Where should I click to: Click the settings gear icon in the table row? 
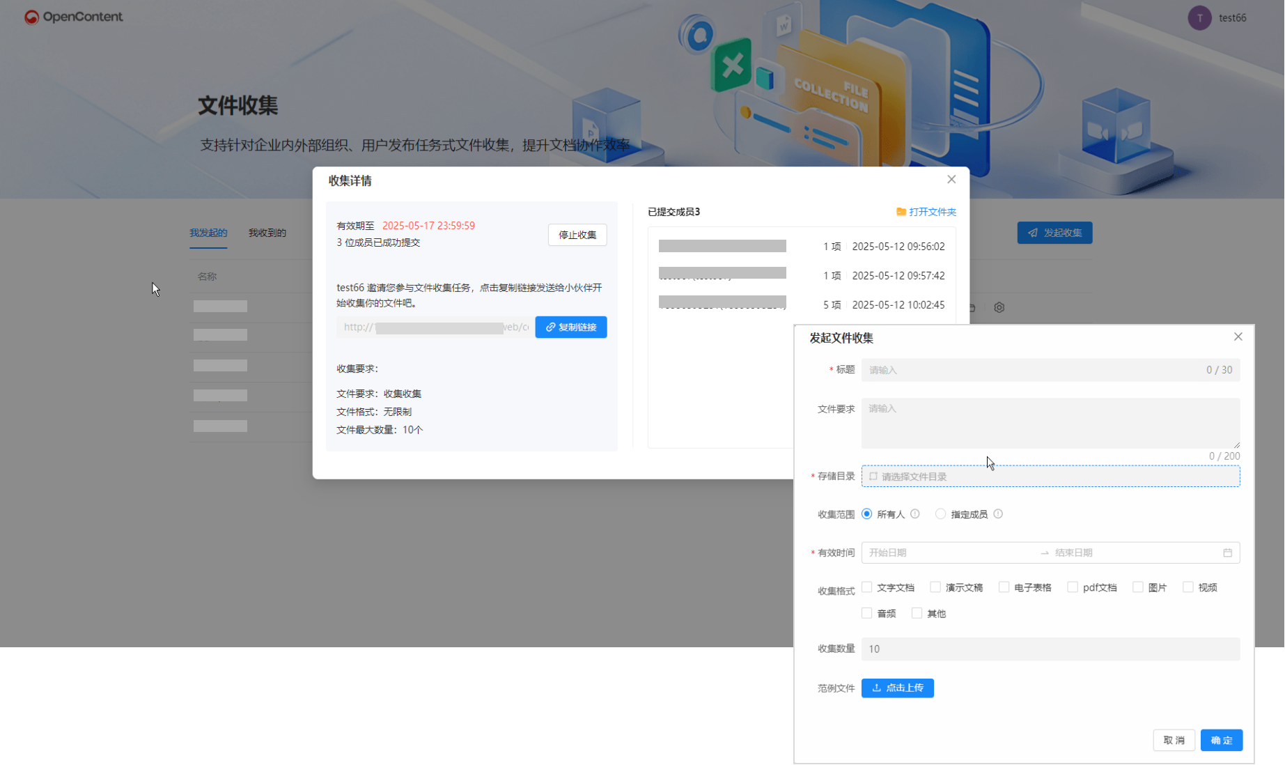click(999, 307)
